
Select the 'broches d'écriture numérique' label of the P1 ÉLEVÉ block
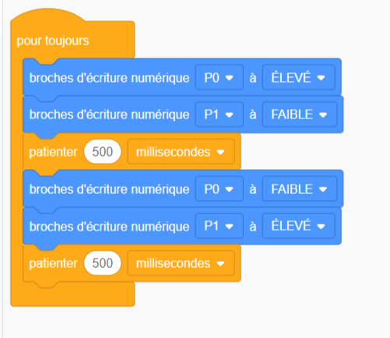click(109, 227)
